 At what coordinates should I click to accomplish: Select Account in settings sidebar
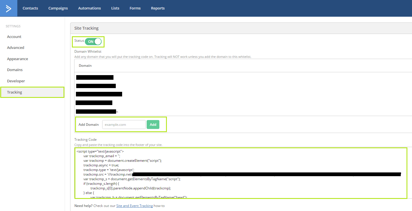tap(14, 37)
